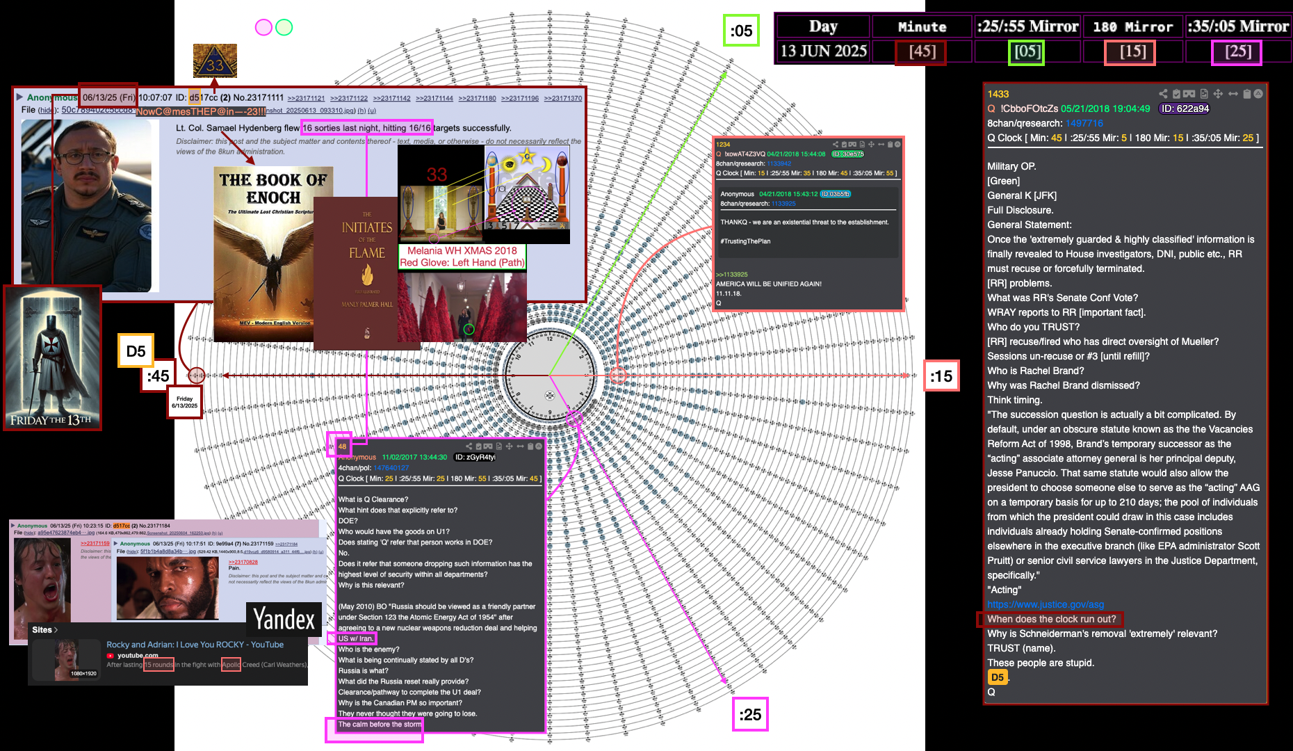Click the clipboard-check icon on post 1234
Viewport: 1293px width, 751px height.
pos(844,145)
